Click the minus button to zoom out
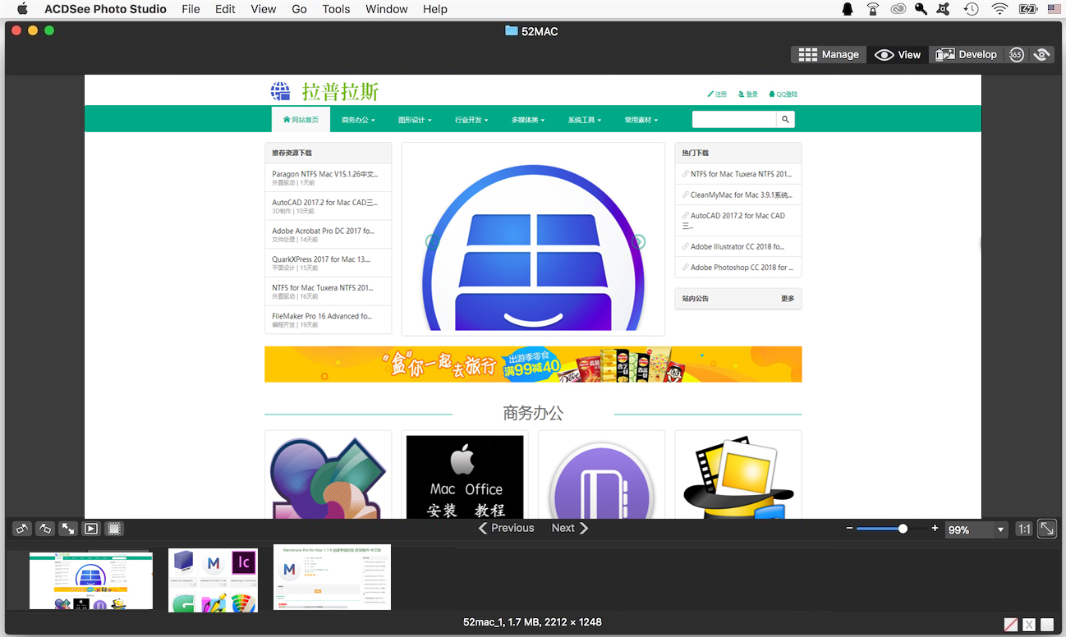This screenshot has height=637, width=1066. pyautogui.click(x=849, y=529)
